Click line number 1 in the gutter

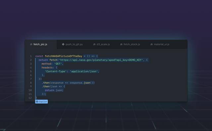(x=31, y=56)
